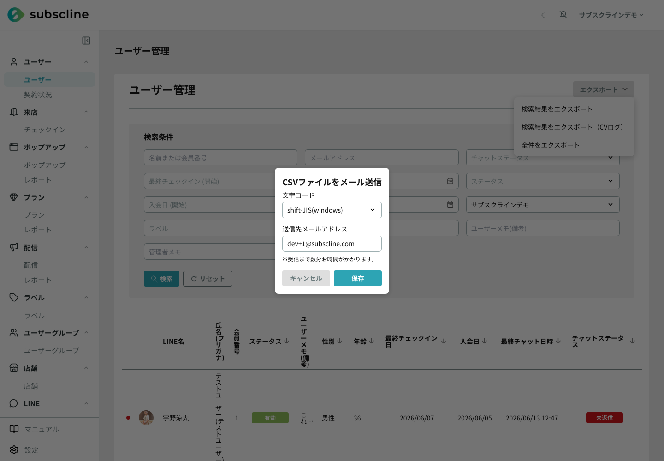Viewport: 664px width, 461px height.
Task: Select 全件をエクスポート menu item
Action: (574, 145)
